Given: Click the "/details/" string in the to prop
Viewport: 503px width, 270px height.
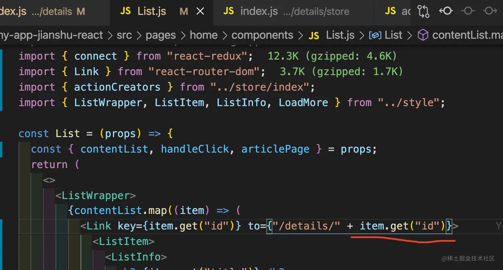Looking at the screenshot, I should point(306,226).
